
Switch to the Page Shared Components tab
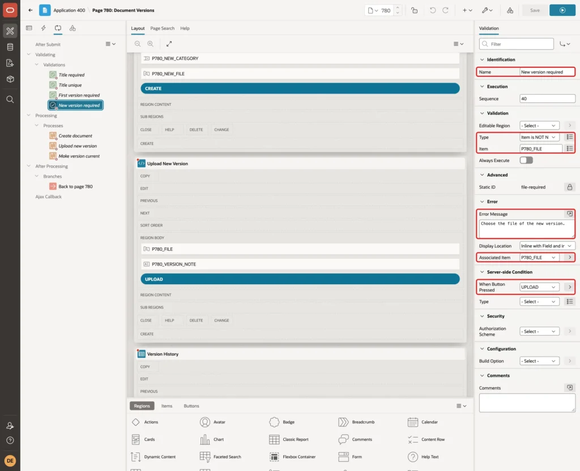tap(72, 28)
